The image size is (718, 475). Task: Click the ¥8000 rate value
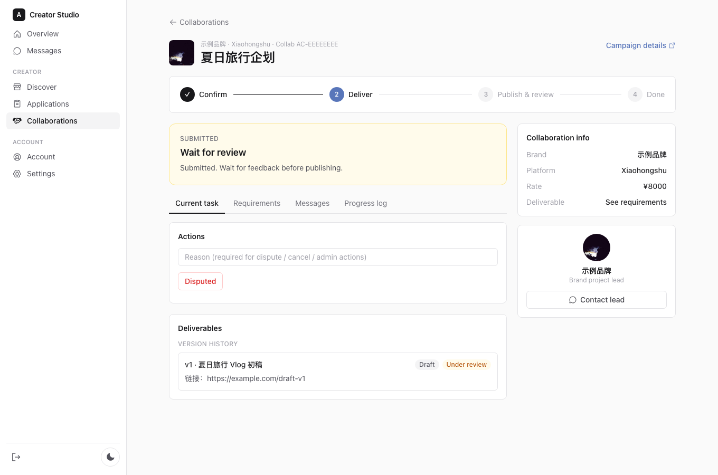655,186
